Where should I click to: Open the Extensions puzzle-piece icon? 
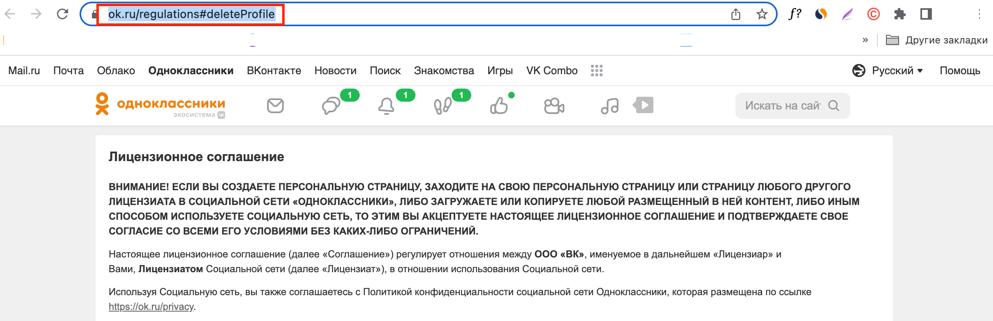tap(899, 14)
